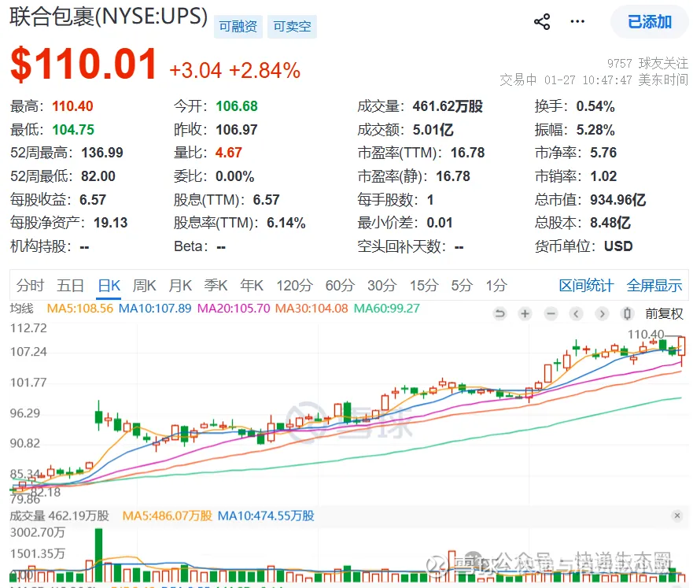693x588 pixels.
Task: Click the MA10:107.89 indicator label
Action: pyautogui.click(x=155, y=309)
